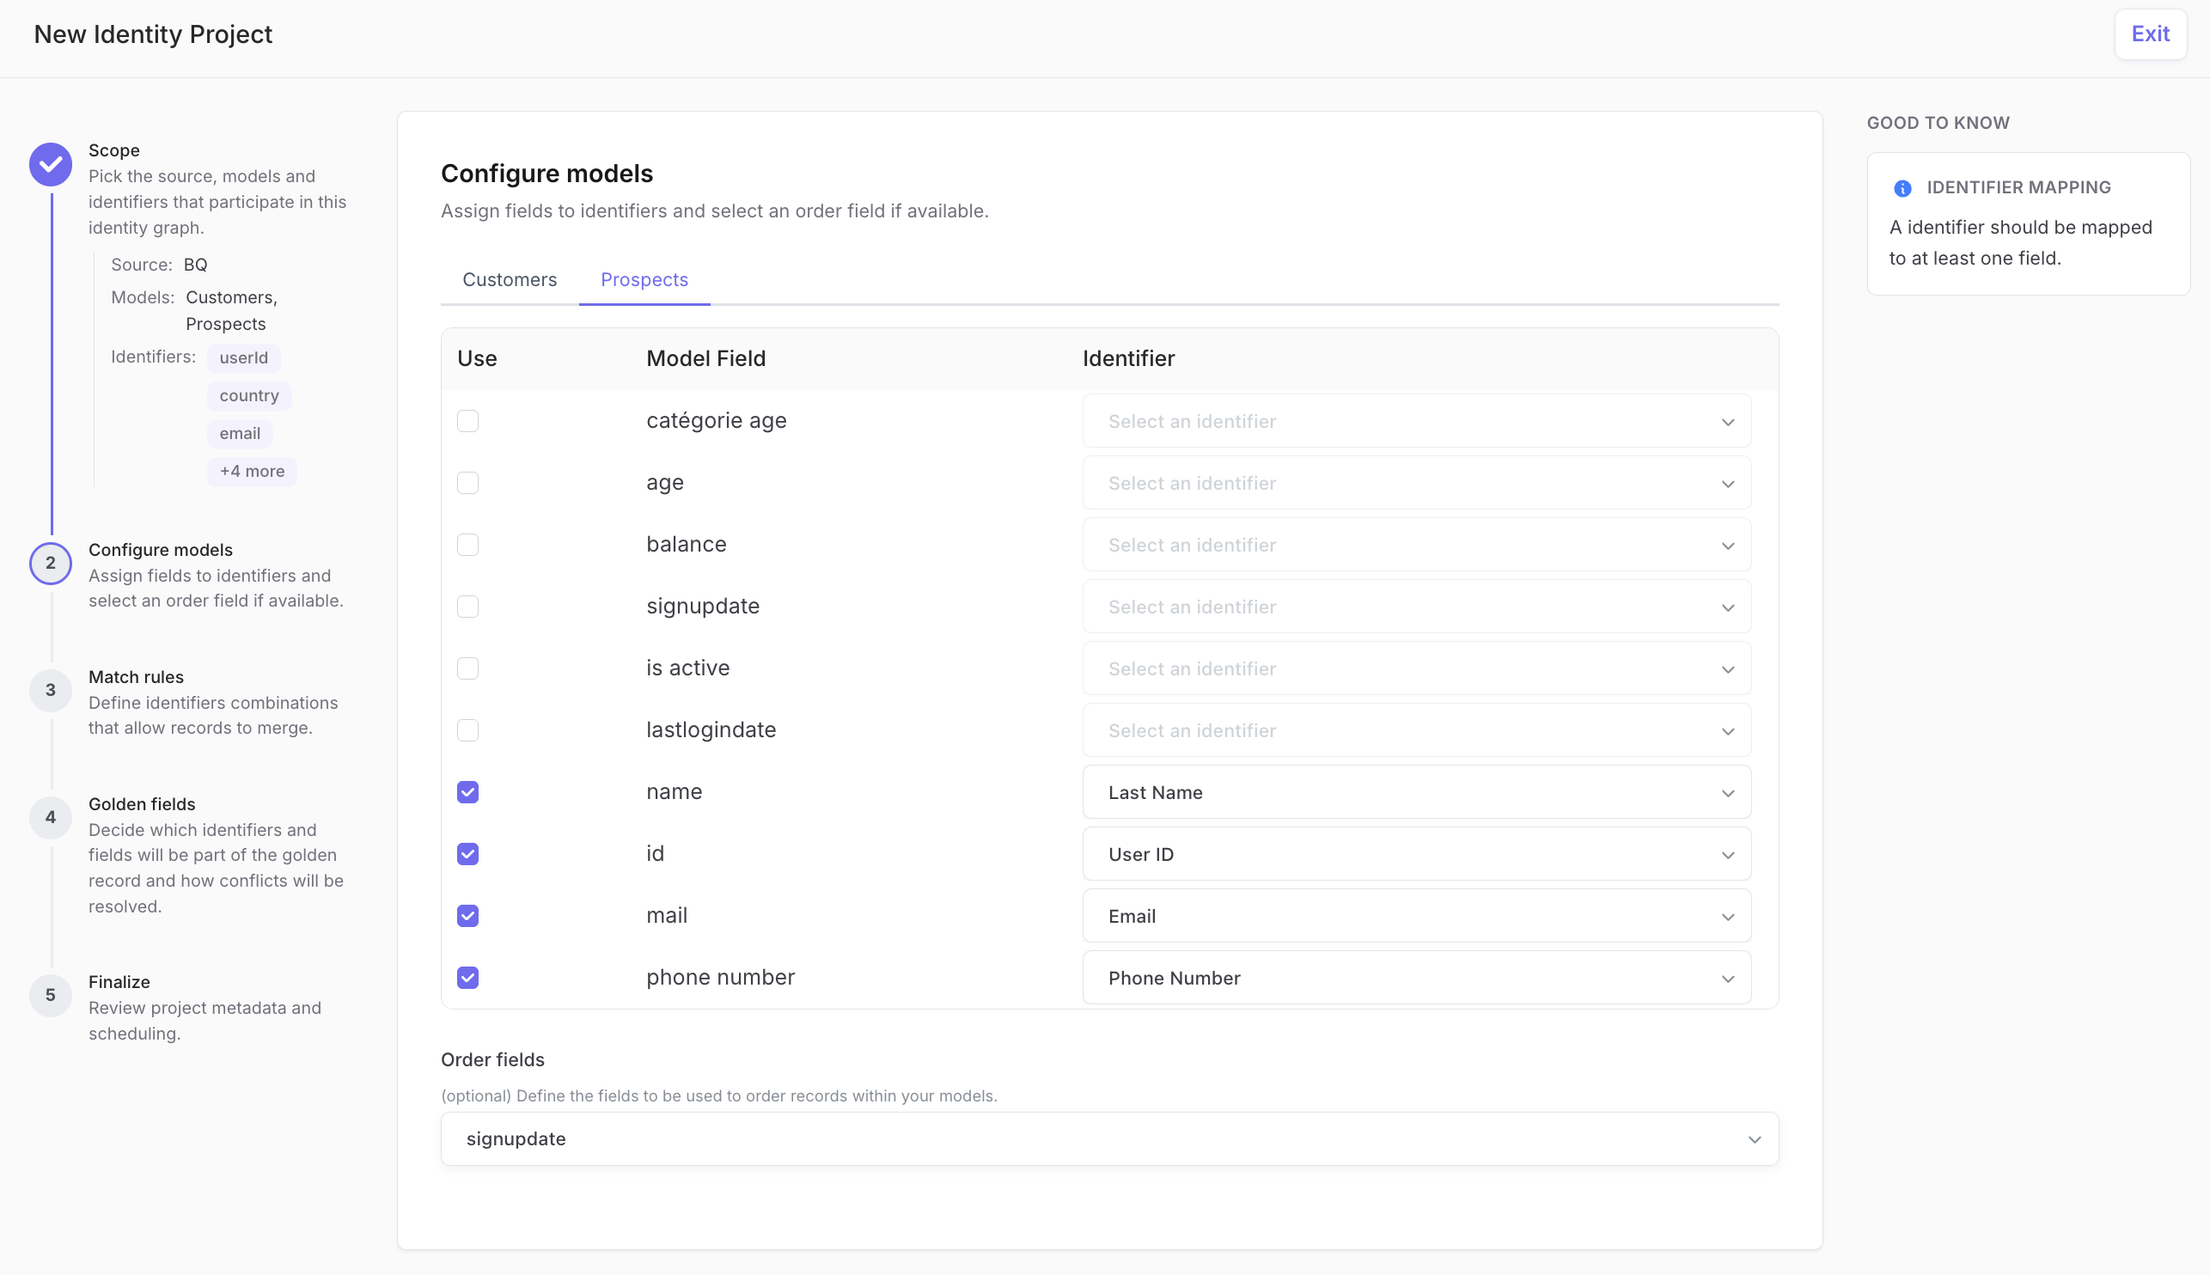Open identifier dropdown for lastlogindate
The width and height of the screenshot is (2210, 1275).
1417,730
